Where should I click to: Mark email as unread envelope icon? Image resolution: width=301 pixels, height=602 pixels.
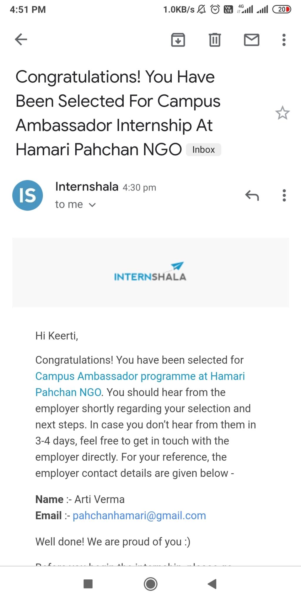(252, 40)
